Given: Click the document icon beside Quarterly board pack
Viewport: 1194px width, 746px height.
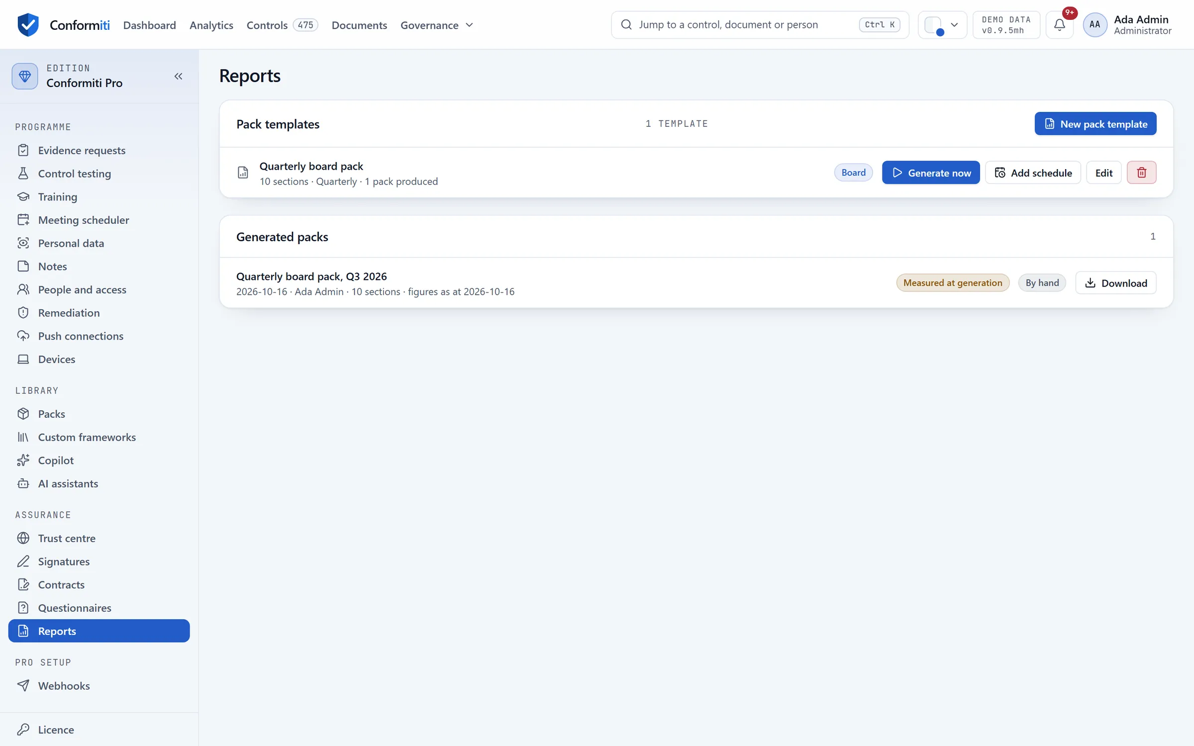Looking at the screenshot, I should [243, 173].
